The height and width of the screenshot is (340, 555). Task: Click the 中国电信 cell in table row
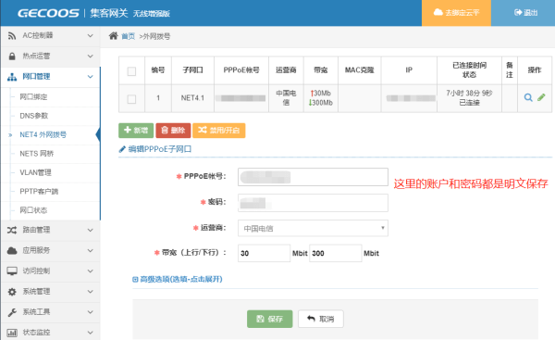tap(286, 98)
